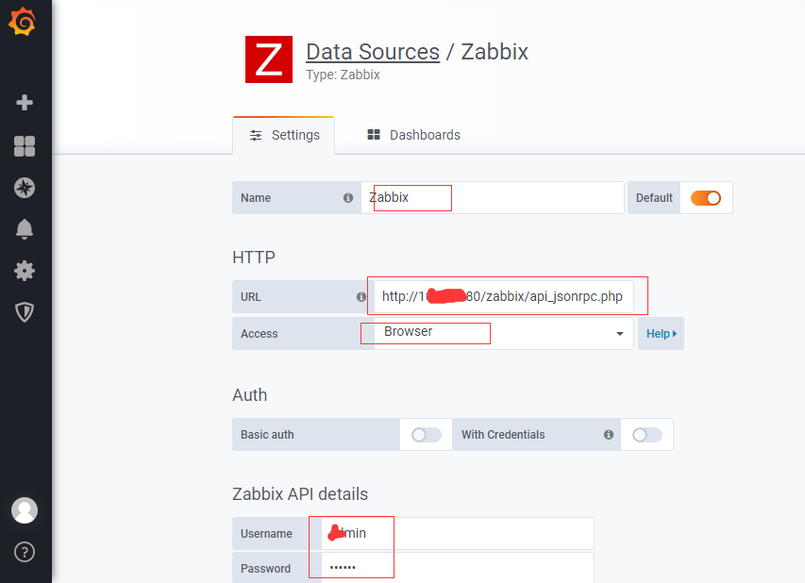Click the Basic auth label

click(x=267, y=435)
